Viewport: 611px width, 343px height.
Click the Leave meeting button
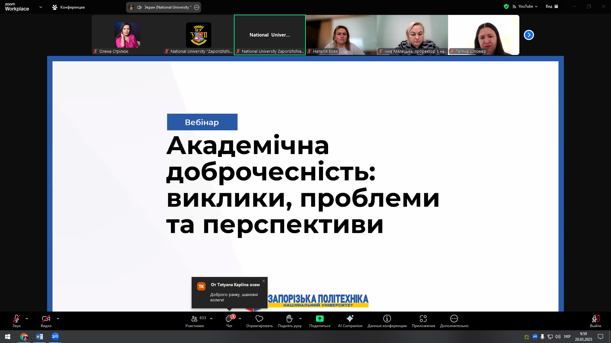pos(595,319)
